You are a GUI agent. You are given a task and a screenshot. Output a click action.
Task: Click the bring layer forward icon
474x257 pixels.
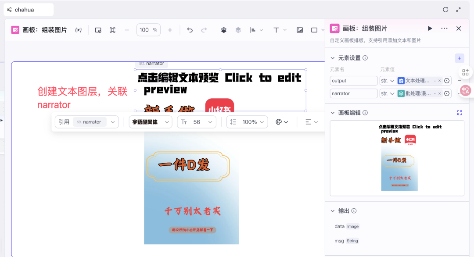pos(224,30)
